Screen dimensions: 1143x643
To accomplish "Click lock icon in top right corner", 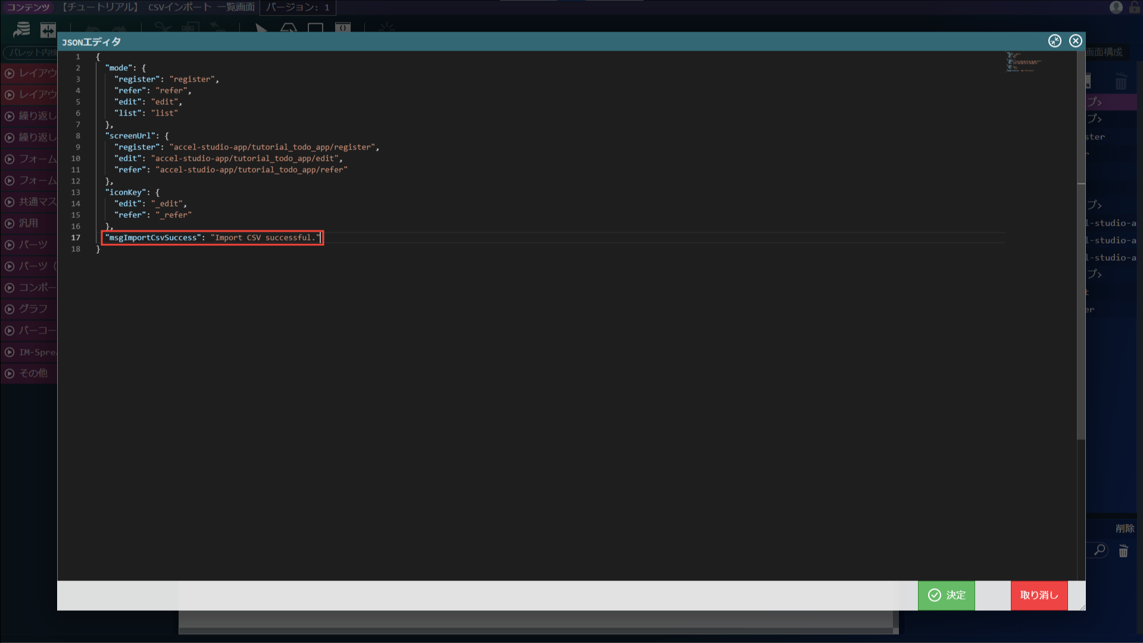I will pos(1135,7).
